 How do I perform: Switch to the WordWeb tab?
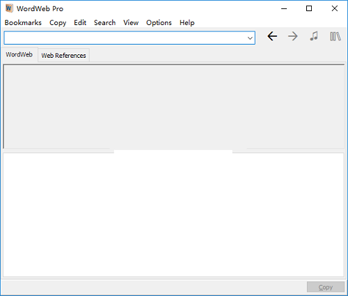[x=19, y=55]
